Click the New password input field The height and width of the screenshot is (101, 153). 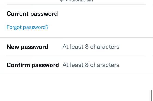pos(104,47)
